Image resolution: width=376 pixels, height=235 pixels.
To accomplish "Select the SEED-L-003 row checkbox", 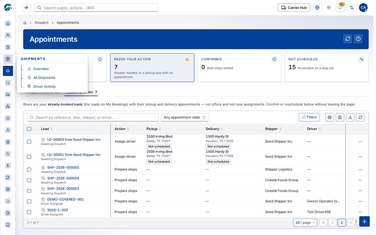I will coord(29,212).
